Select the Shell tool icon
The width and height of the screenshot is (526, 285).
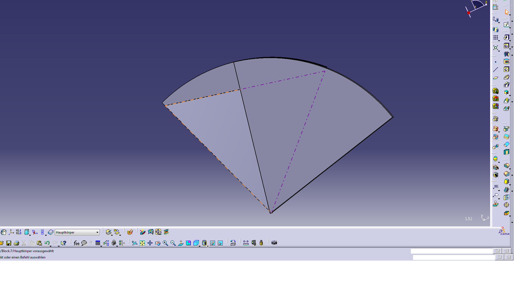pos(506,189)
